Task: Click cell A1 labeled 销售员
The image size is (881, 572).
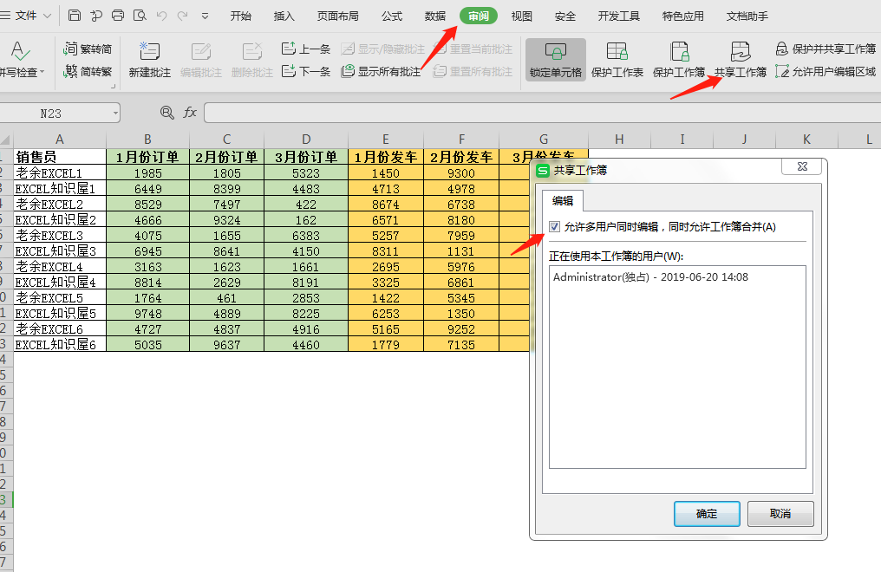Action: click(60, 157)
